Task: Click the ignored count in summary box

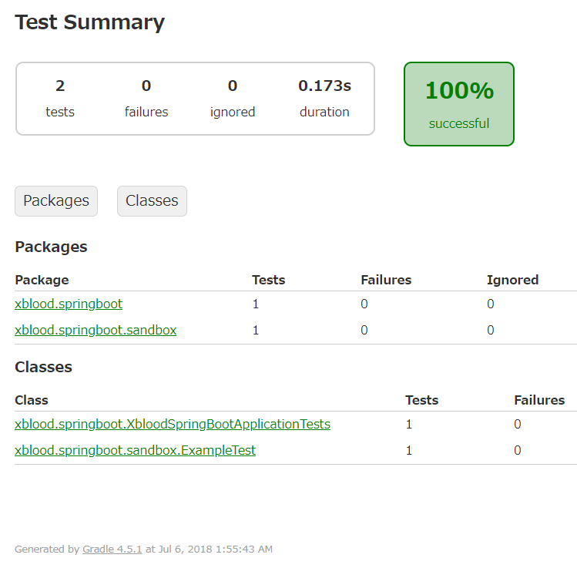Action: click(233, 86)
